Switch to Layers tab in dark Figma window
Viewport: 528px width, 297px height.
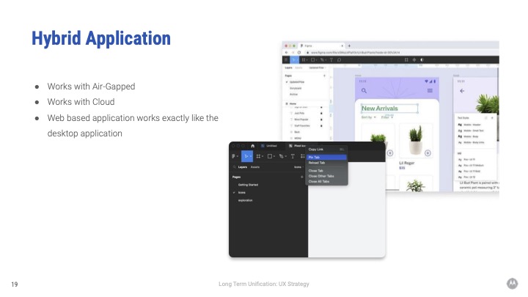(243, 167)
